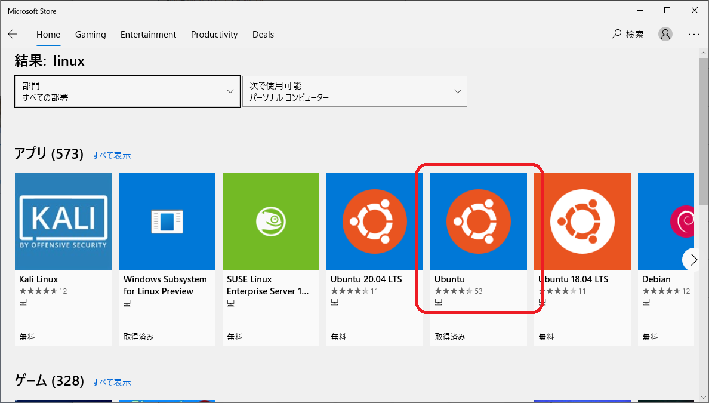Switch to the Gaming tab
This screenshot has width=709, height=403.
[x=90, y=35]
